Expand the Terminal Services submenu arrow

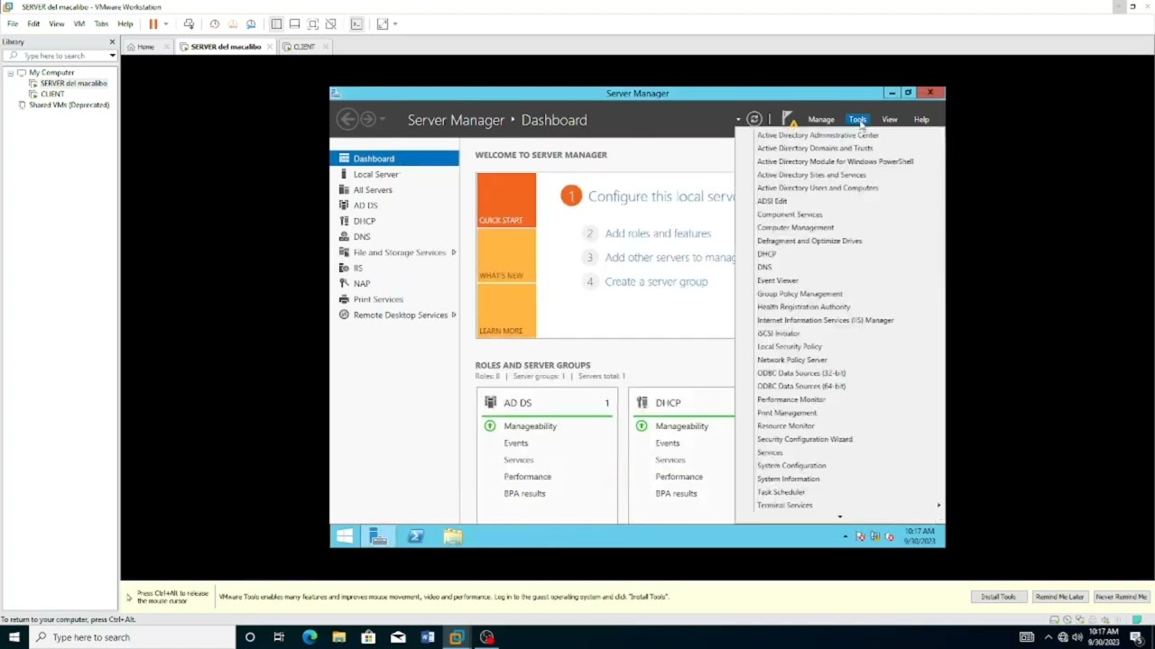click(x=938, y=505)
